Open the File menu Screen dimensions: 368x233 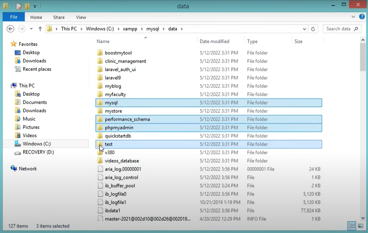click(13, 17)
